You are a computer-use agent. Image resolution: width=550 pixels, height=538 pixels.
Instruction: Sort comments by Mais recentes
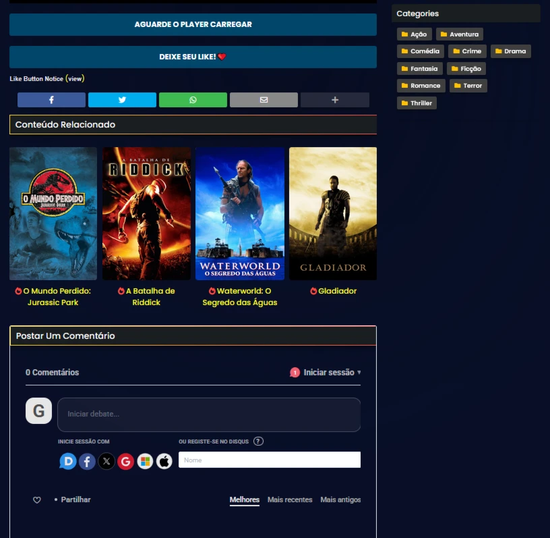click(x=290, y=500)
